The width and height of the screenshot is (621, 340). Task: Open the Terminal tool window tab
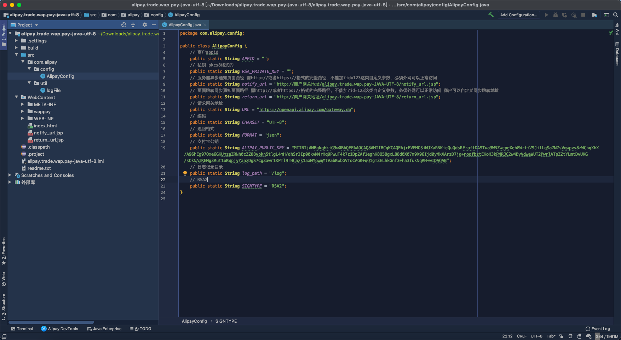(22, 329)
